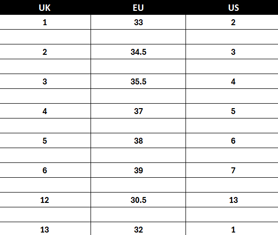Click UK size 6 cell
The image size is (278, 235).
coord(45,170)
